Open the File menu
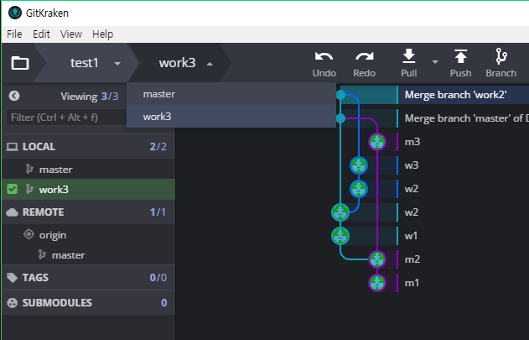The height and width of the screenshot is (340, 529). click(x=14, y=34)
